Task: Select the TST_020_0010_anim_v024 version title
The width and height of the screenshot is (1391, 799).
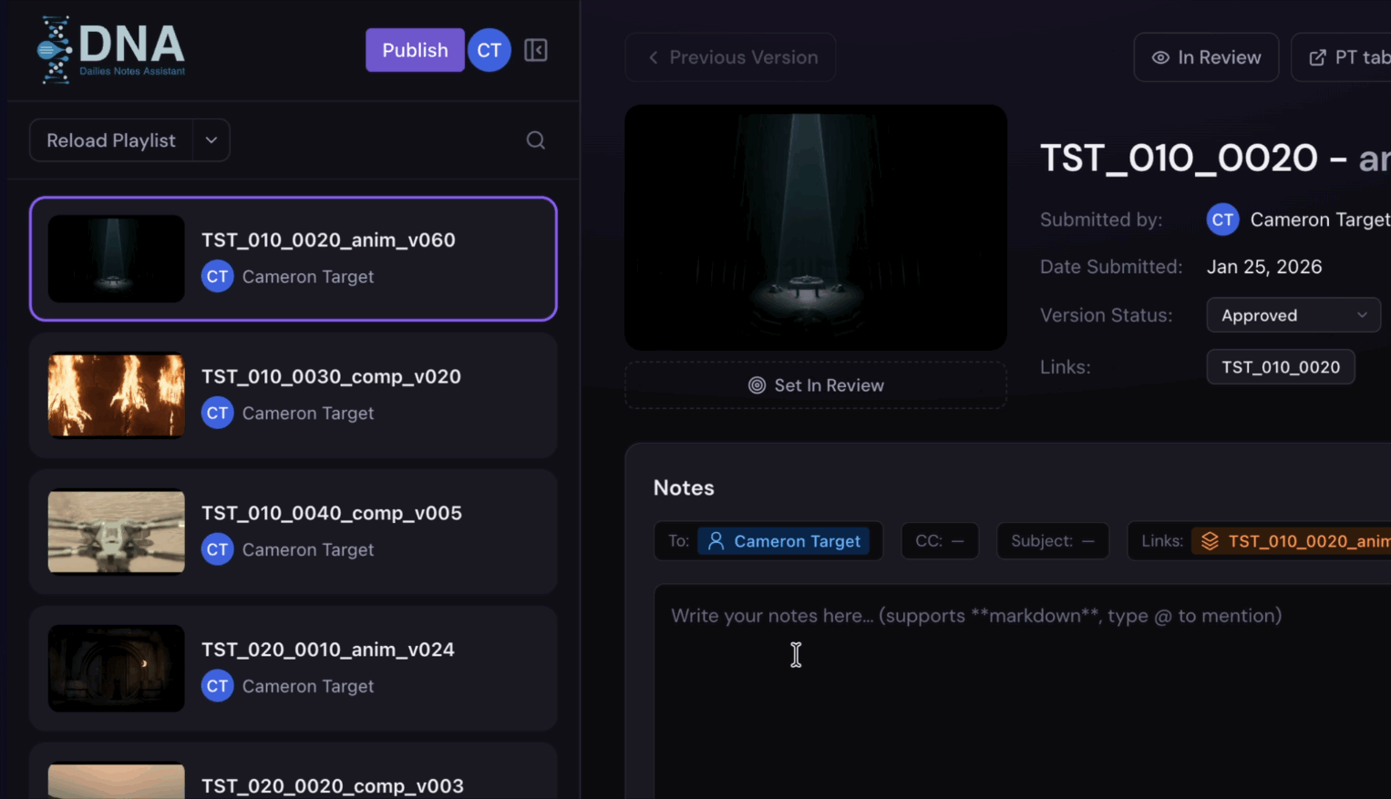Action: point(328,650)
